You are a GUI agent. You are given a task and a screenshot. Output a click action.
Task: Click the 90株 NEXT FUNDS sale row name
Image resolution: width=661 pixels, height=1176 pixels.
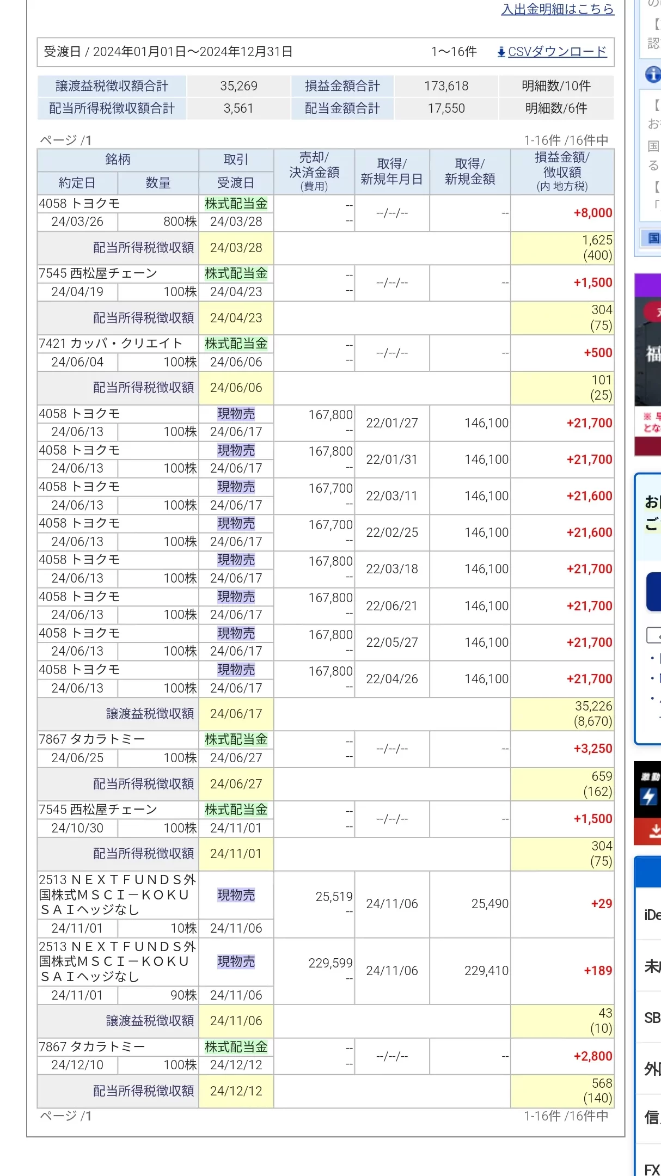(117, 961)
